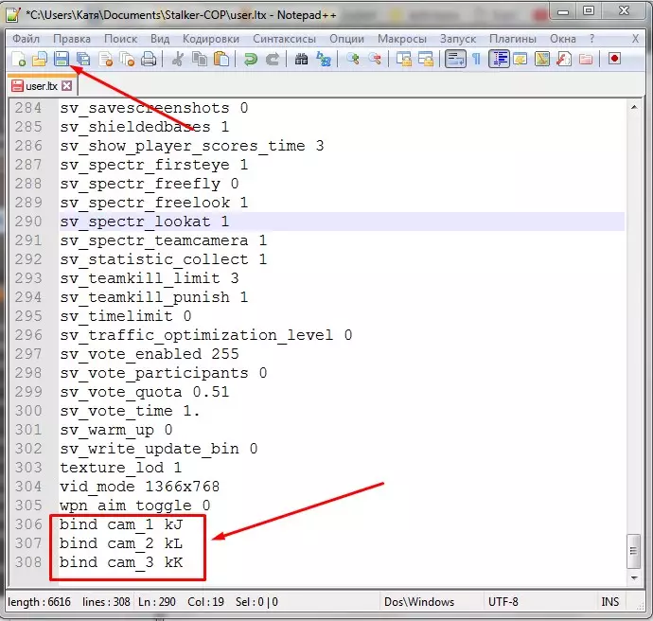Toggle synchronized vertical scrolling icon
This screenshot has width=653, height=621.
point(403,59)
